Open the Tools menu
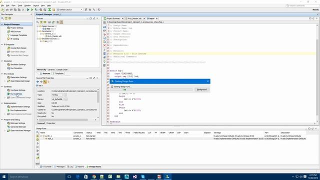The width and height of the screenshot is (320, 180). tap(20, 5)
